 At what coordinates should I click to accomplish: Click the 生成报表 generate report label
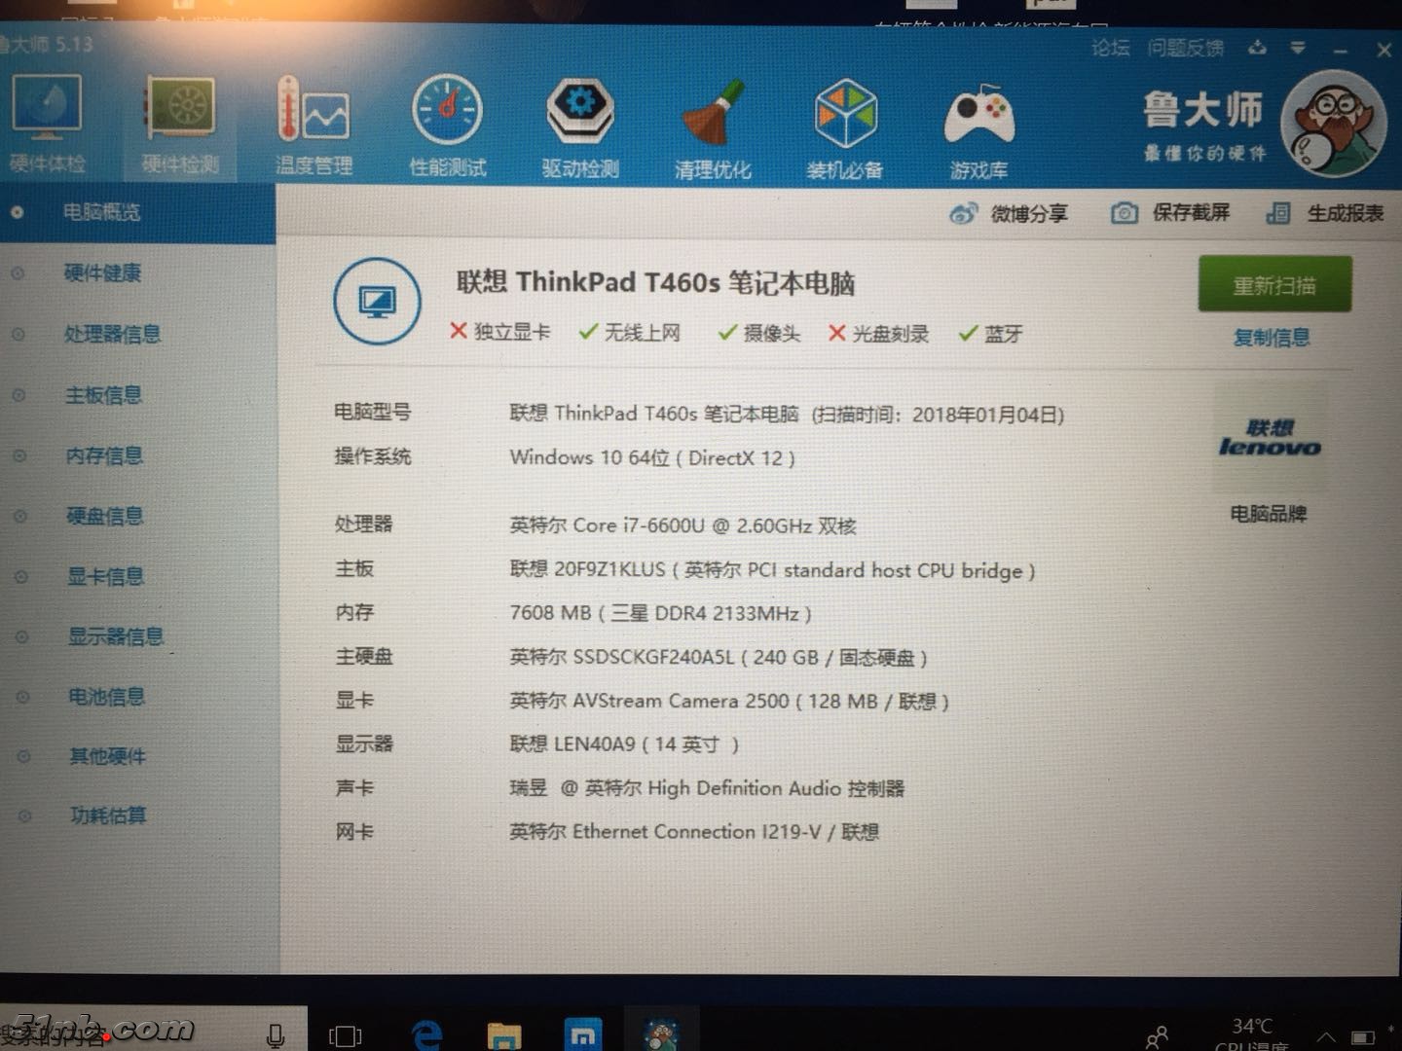1346,213
